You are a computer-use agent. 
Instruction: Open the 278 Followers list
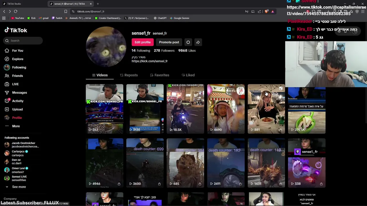coord(164,51)
